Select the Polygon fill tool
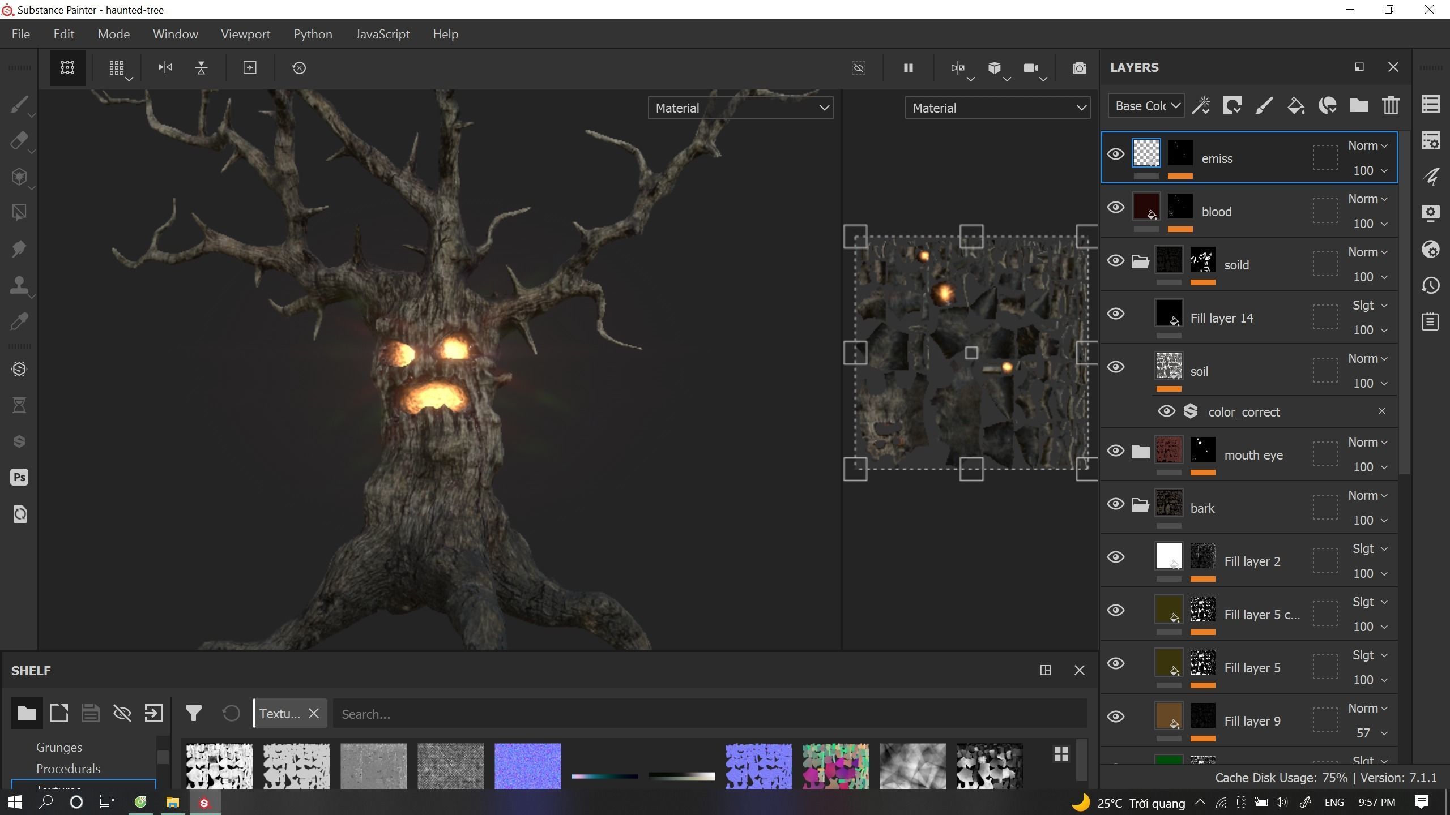Viewport: 1450px width, 815px height. click(19, 213)
